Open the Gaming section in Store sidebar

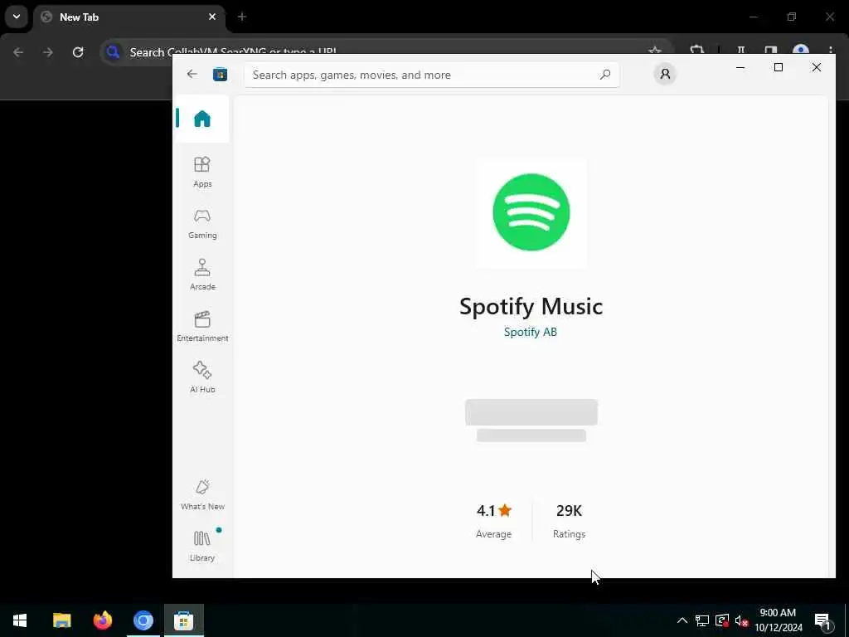point(202,224)
